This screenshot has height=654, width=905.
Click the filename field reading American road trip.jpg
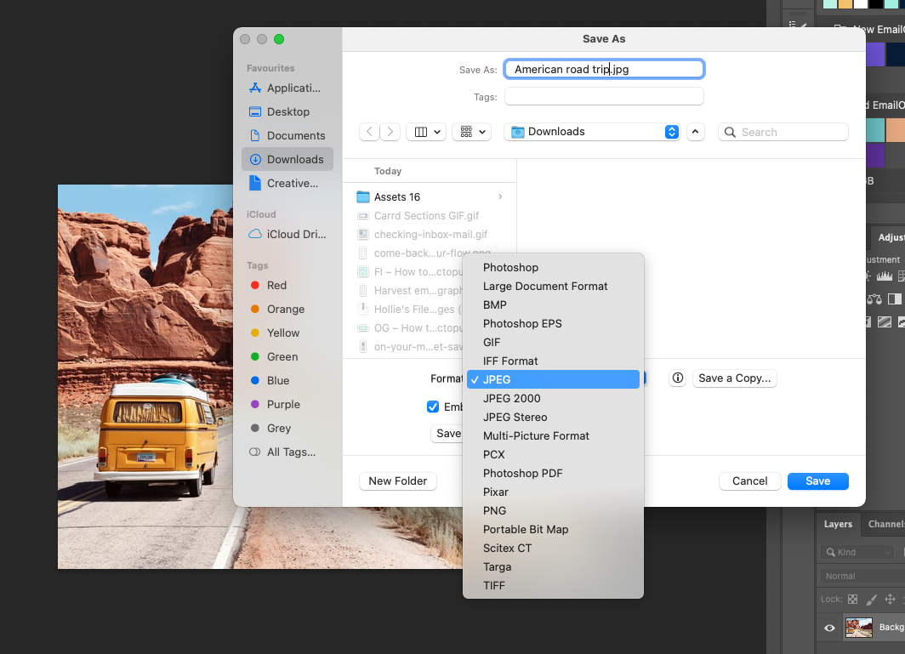tap(604, 69)
